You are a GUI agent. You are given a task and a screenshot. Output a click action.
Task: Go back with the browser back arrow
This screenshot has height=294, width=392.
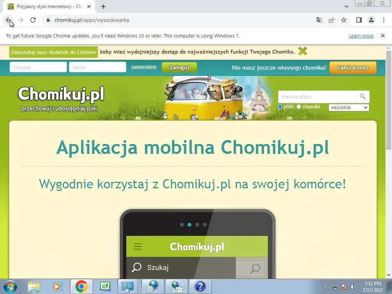(8, 20)
